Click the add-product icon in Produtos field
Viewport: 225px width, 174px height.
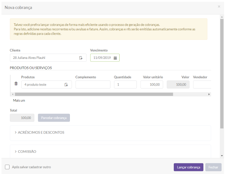tap(66, 85)
